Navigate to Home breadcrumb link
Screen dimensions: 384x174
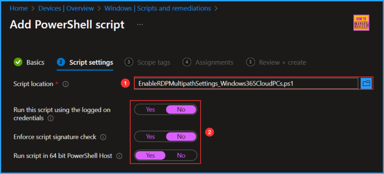click(x=19, y=8)
